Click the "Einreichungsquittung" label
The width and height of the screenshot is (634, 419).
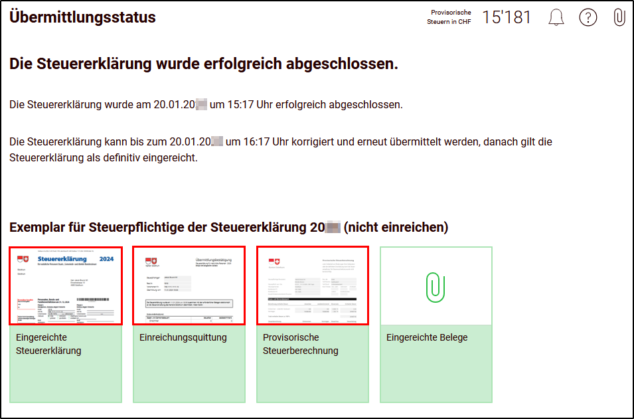coord(183,337)
